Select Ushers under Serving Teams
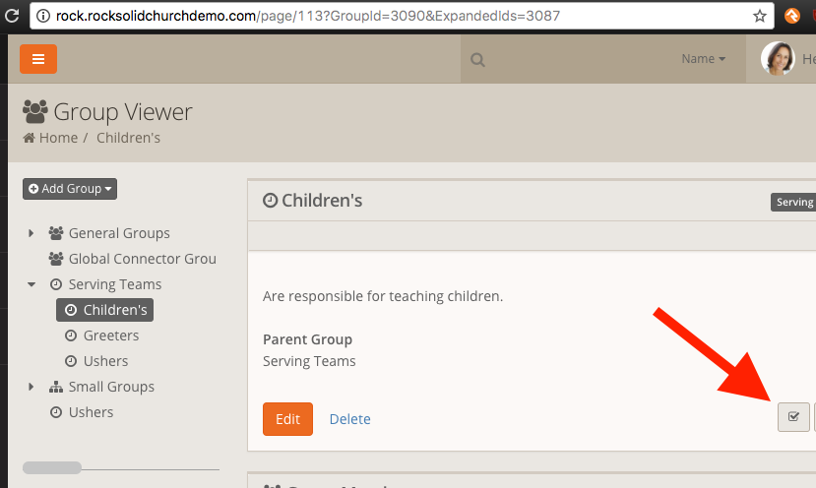 click(x=105, y=361)
